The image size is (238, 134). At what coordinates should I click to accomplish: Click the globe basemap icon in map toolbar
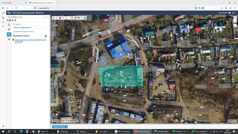point(81,18)
